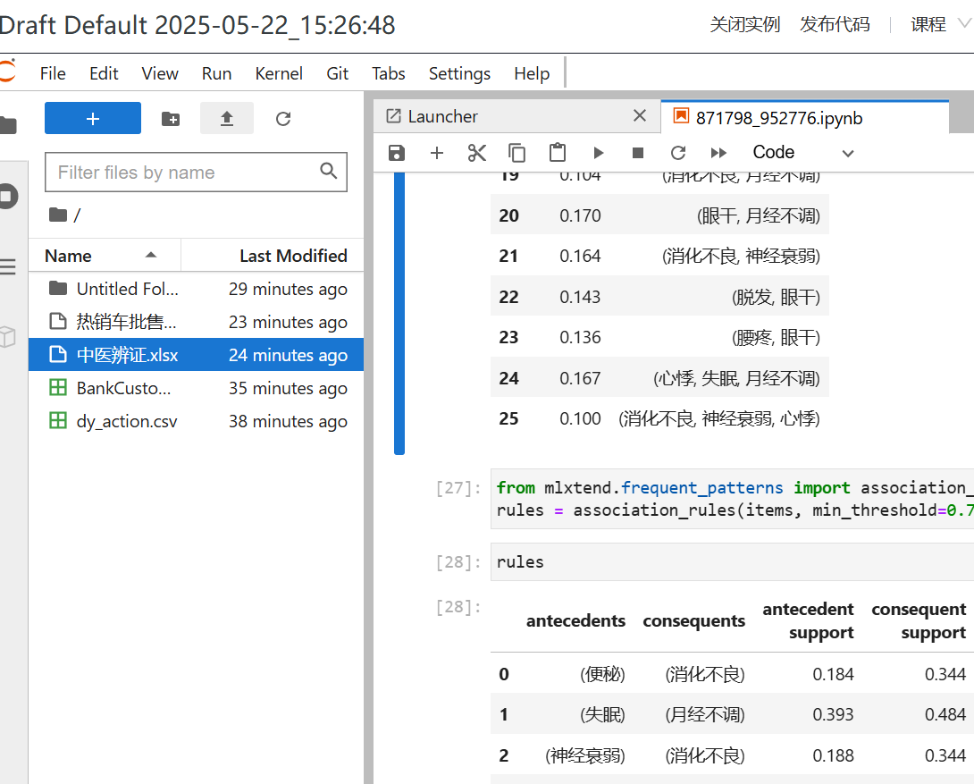Create a new folder in file browser
The image size is (974, 784).
[170, 119]
